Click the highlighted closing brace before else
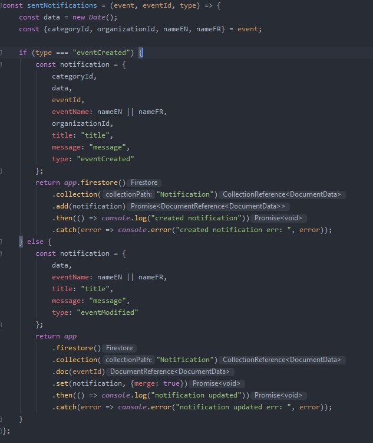Screen dimensions: 373x443 (21, 242)
